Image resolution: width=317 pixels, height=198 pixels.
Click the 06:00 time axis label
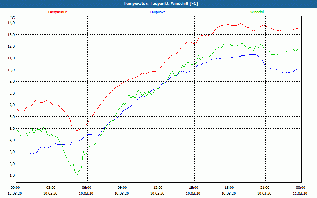point(87,187)
